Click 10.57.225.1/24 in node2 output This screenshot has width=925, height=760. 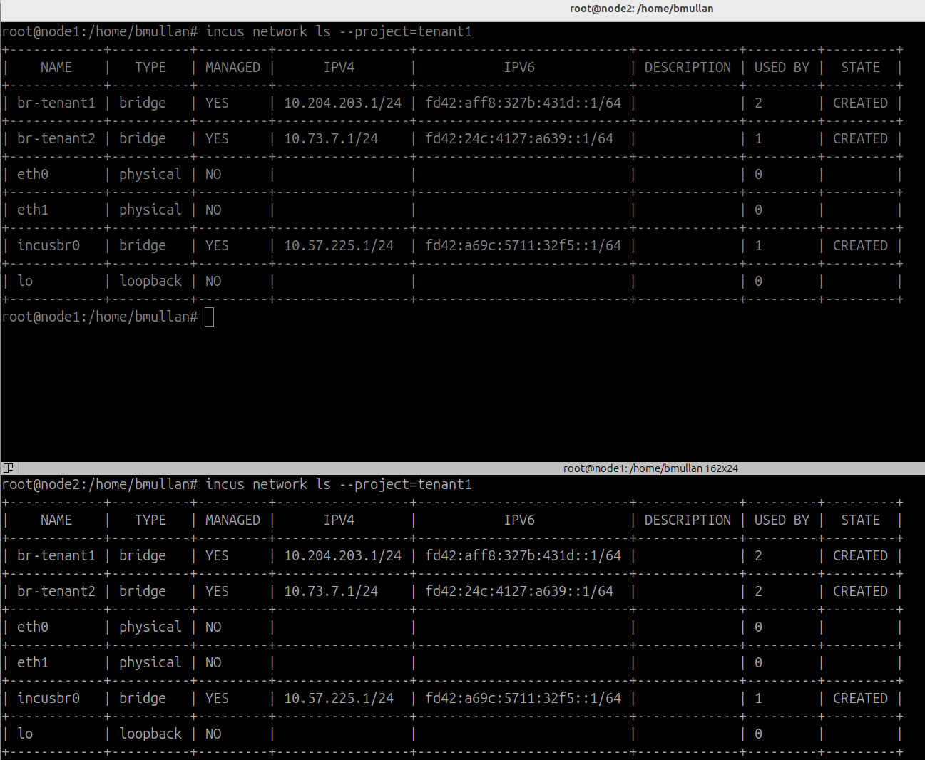pos(339,698)
